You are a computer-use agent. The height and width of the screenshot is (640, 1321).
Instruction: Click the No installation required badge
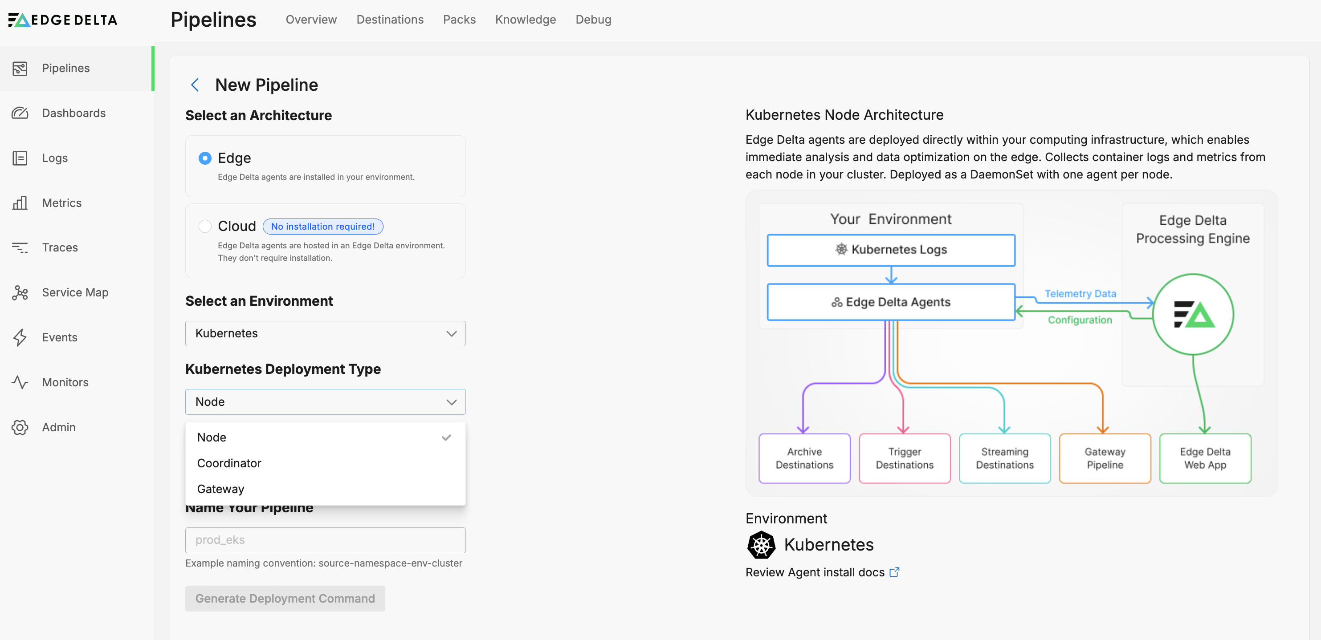coord(322,227)
